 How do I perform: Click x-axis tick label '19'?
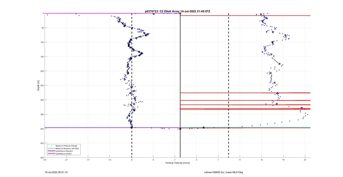[x=283, y=160]
